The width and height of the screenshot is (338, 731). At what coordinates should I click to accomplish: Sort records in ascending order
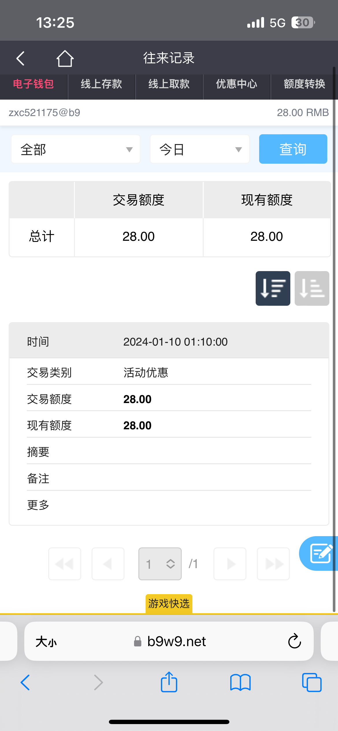[312, 288]
